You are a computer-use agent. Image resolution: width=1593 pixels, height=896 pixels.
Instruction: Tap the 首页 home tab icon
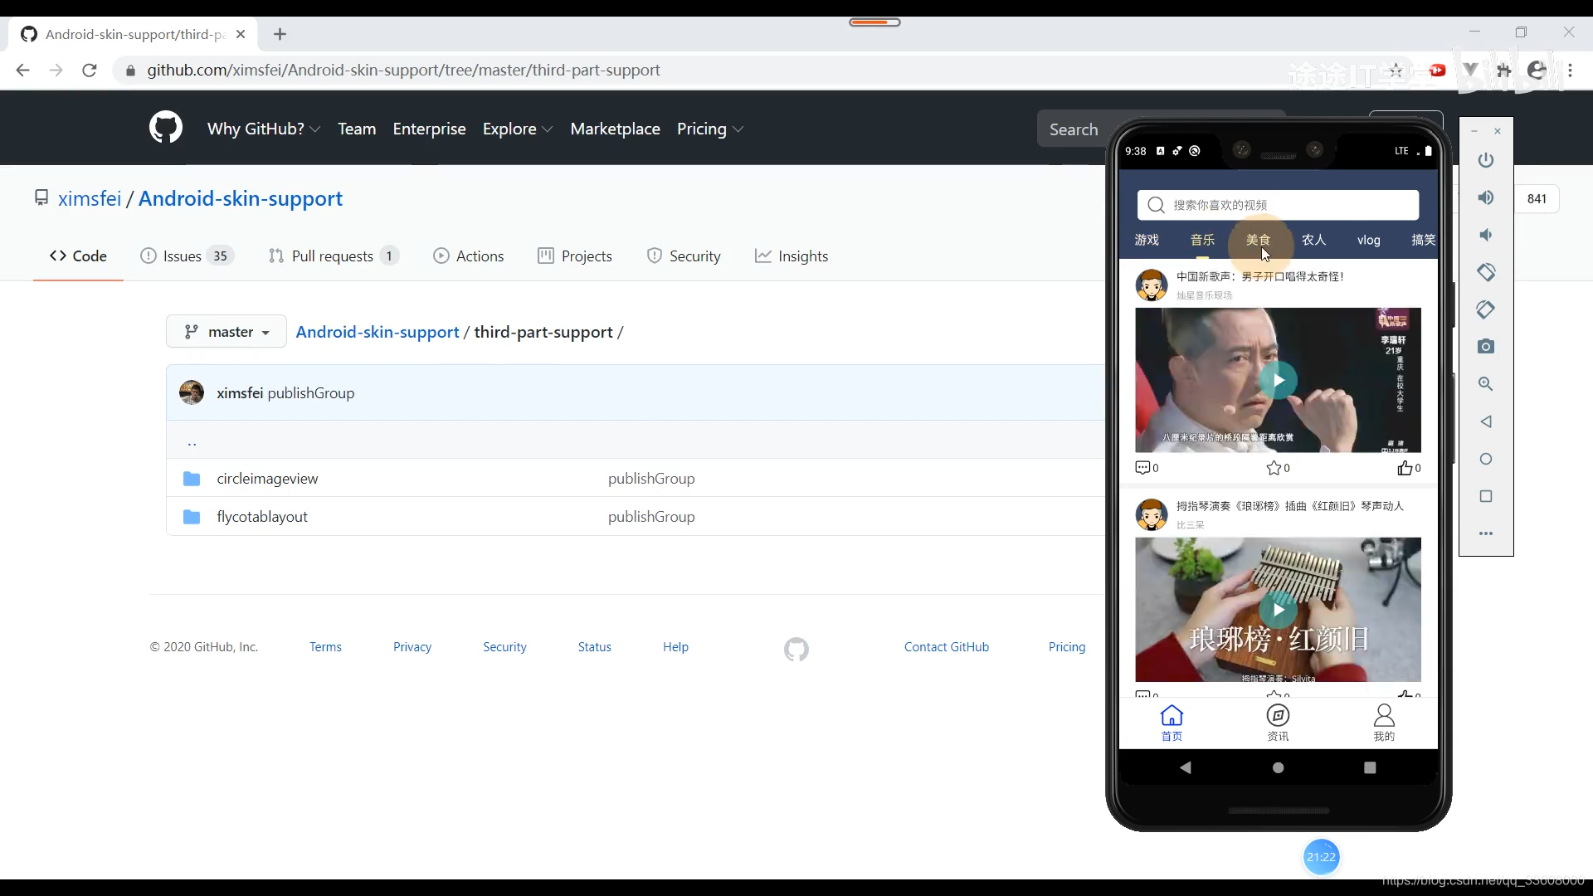pos(1172,723)
